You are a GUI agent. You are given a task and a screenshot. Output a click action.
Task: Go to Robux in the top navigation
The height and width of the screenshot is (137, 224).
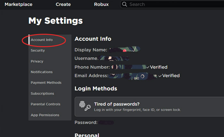101,4
